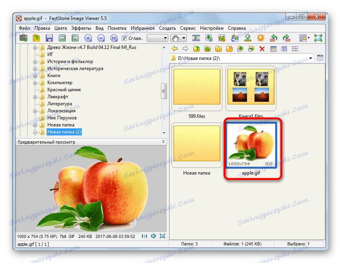Open the recycle bin icon beside path bar
The width and height of the screenshot is (341, 263).
[320, 58]
